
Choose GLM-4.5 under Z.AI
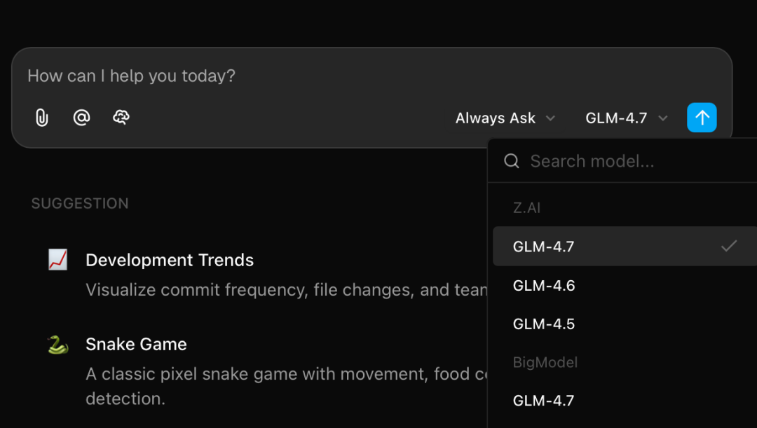click(x=544, y=324)
